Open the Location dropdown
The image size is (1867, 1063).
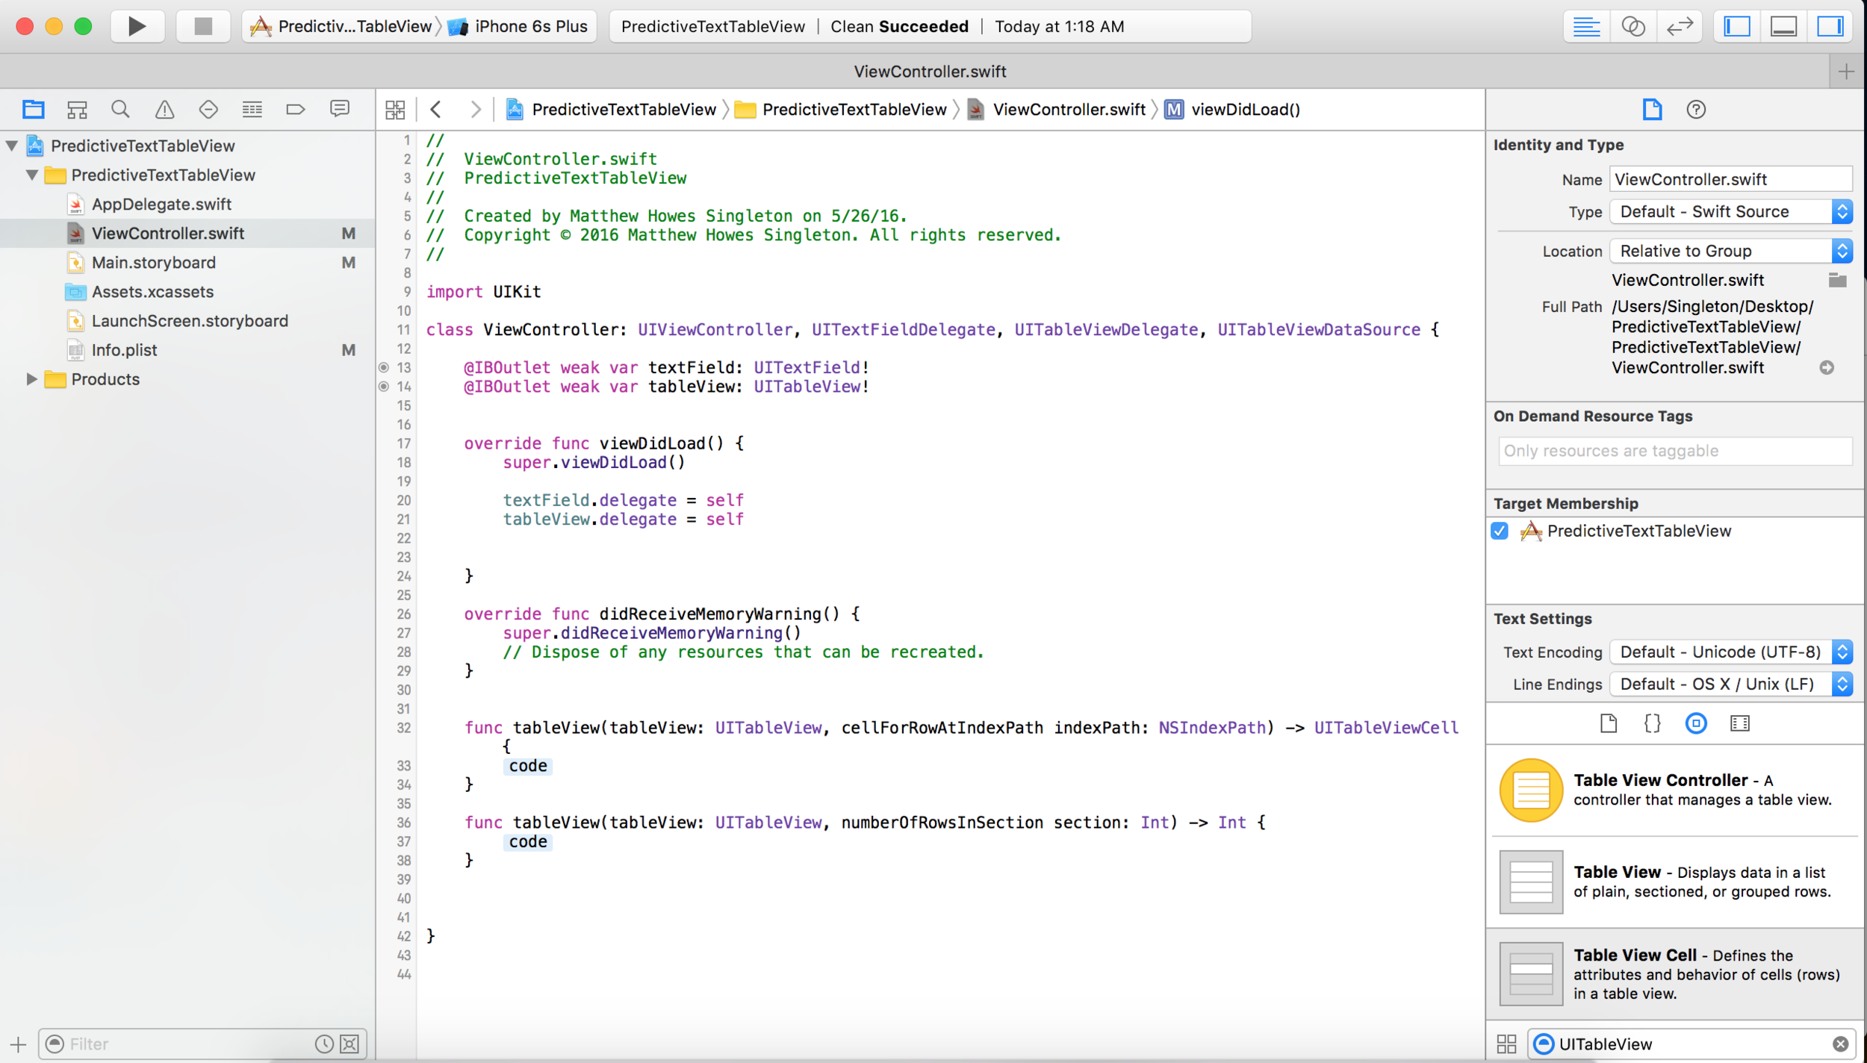[1731, 252]
